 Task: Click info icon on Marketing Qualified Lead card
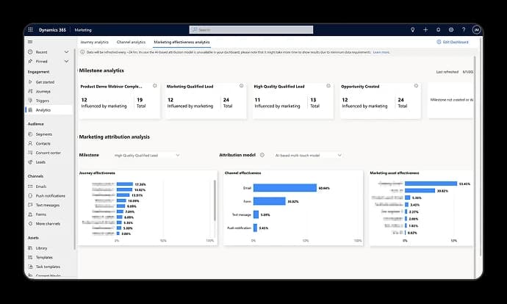[240, 86]
